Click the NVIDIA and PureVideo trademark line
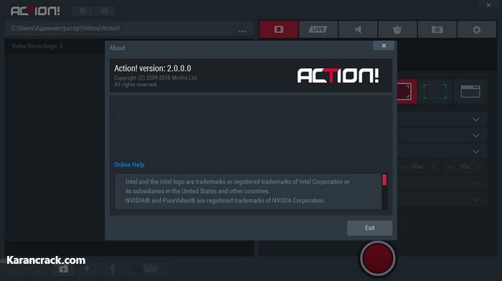This screenshot has height=281, width=502. [x=225, y=201]
